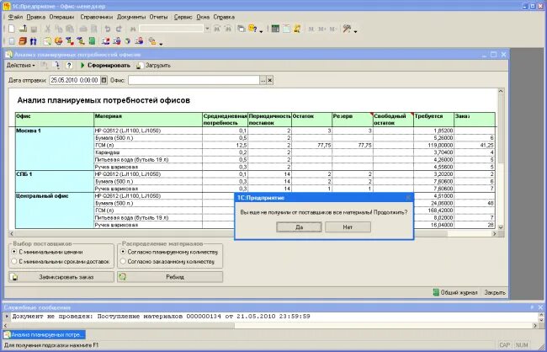Image resolution: width=547 pixels, height=352 pixels.
Task: Open the calculator icon in top toolbar
Action: (x=275, y=29)
